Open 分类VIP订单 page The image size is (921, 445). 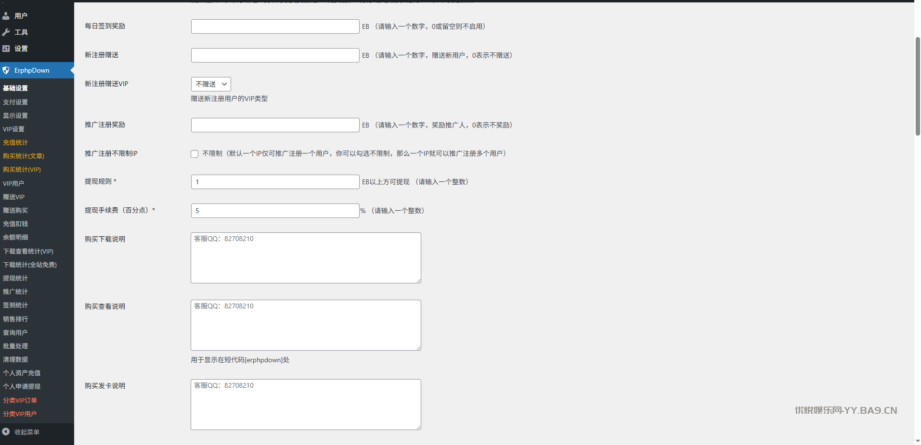click(20, 400)
